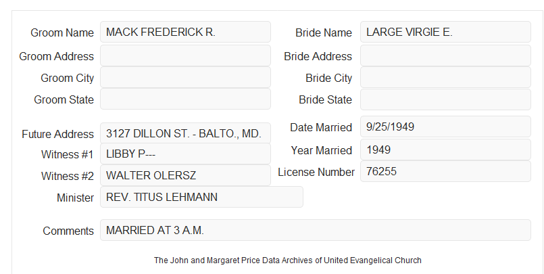The width and height of the screenshot is (544, 274).
Task: Focus the Year Married field
Action: click(x=445, y=150)
